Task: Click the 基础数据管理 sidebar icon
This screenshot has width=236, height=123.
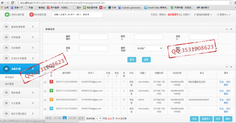Action: pos(6,27)
